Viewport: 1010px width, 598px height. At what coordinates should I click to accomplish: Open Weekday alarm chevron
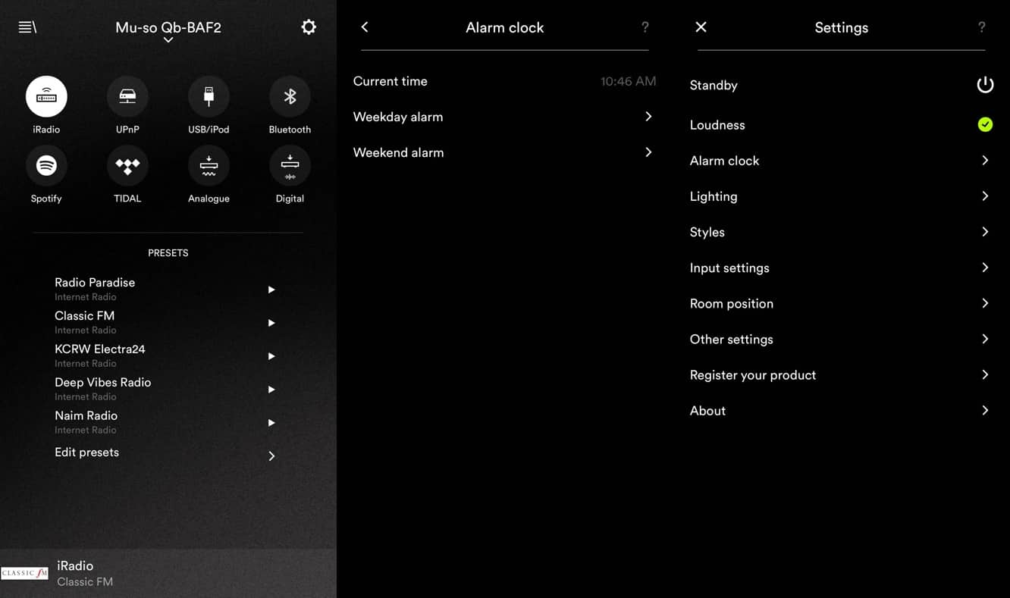pyautogui.click(x=648, y=116)
